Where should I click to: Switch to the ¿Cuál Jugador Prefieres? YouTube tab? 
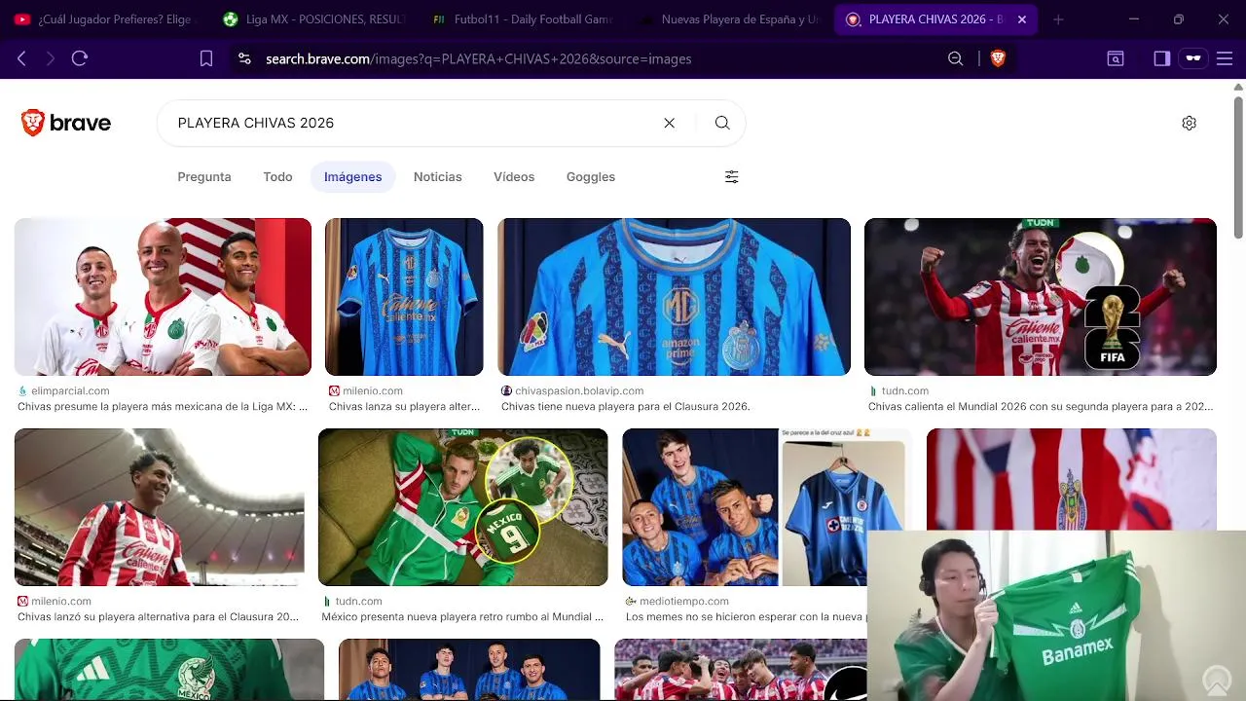coord(103,19)
